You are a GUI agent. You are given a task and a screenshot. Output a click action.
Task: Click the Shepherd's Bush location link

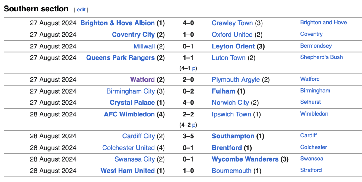pyautogui.click(x=321, y=57)
